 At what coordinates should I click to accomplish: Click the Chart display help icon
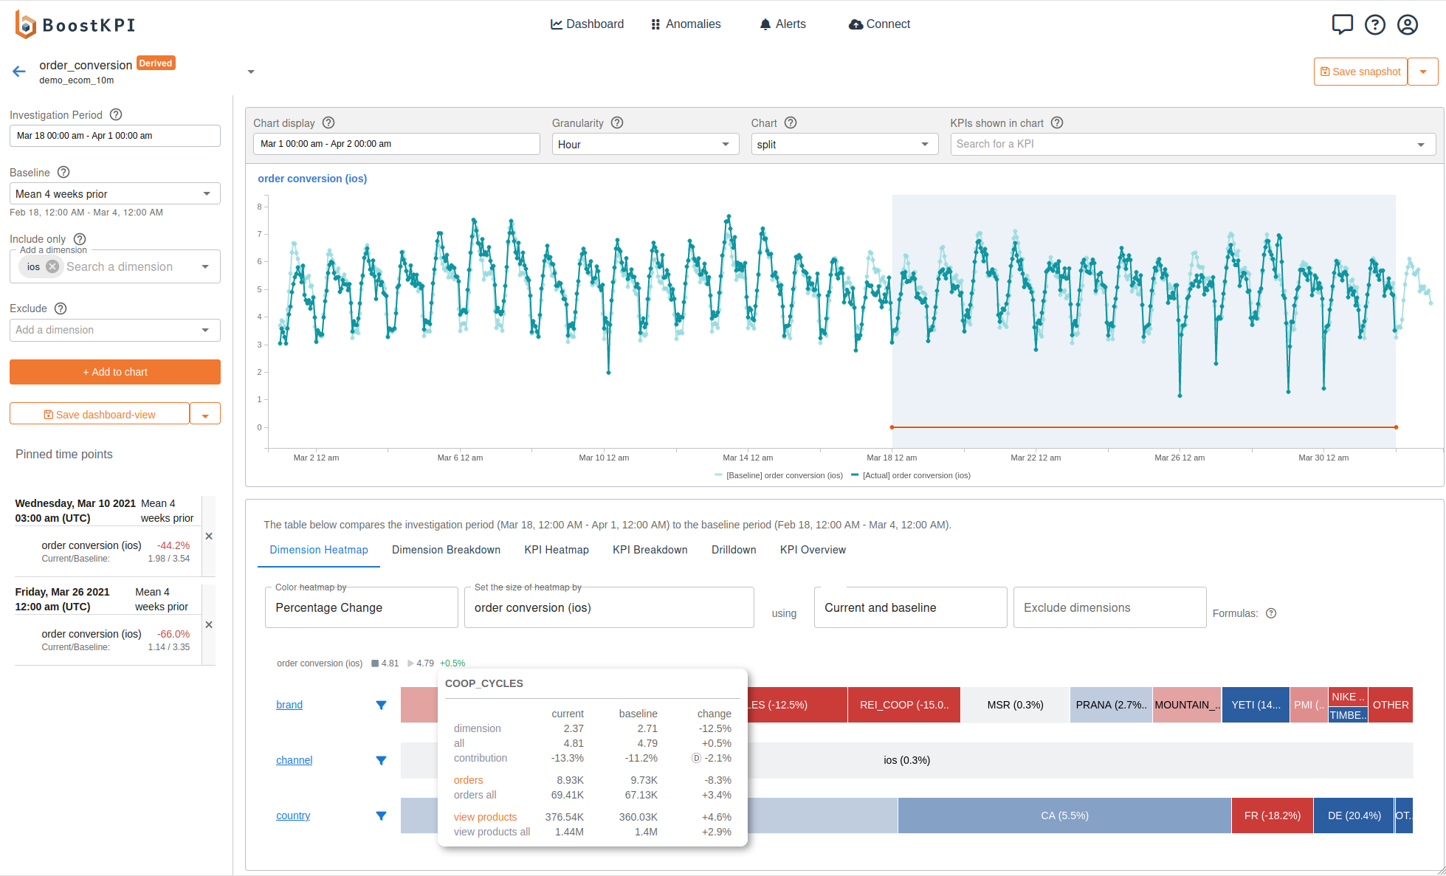[328, 123]
